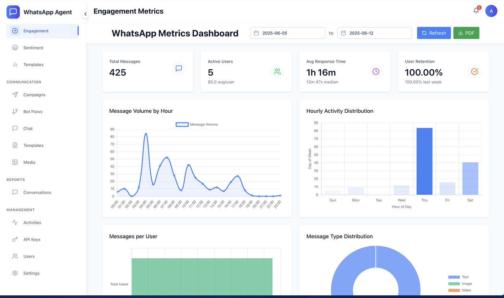The height and width of the screenshot is (298, 504).
Task: Click the WhatsApp Metrics Dashboard heading
Action: pyautogui.click(x=175, y=33)
